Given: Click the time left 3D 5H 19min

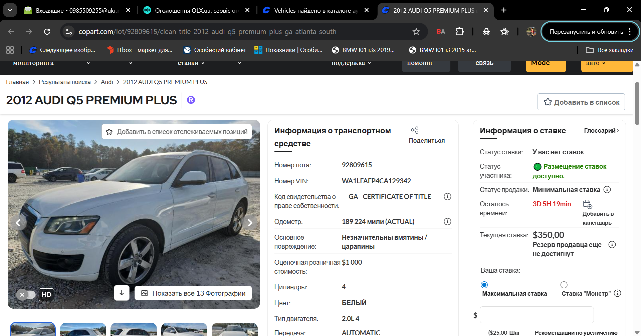Looking at the screenshot, I should click(552, 204).
